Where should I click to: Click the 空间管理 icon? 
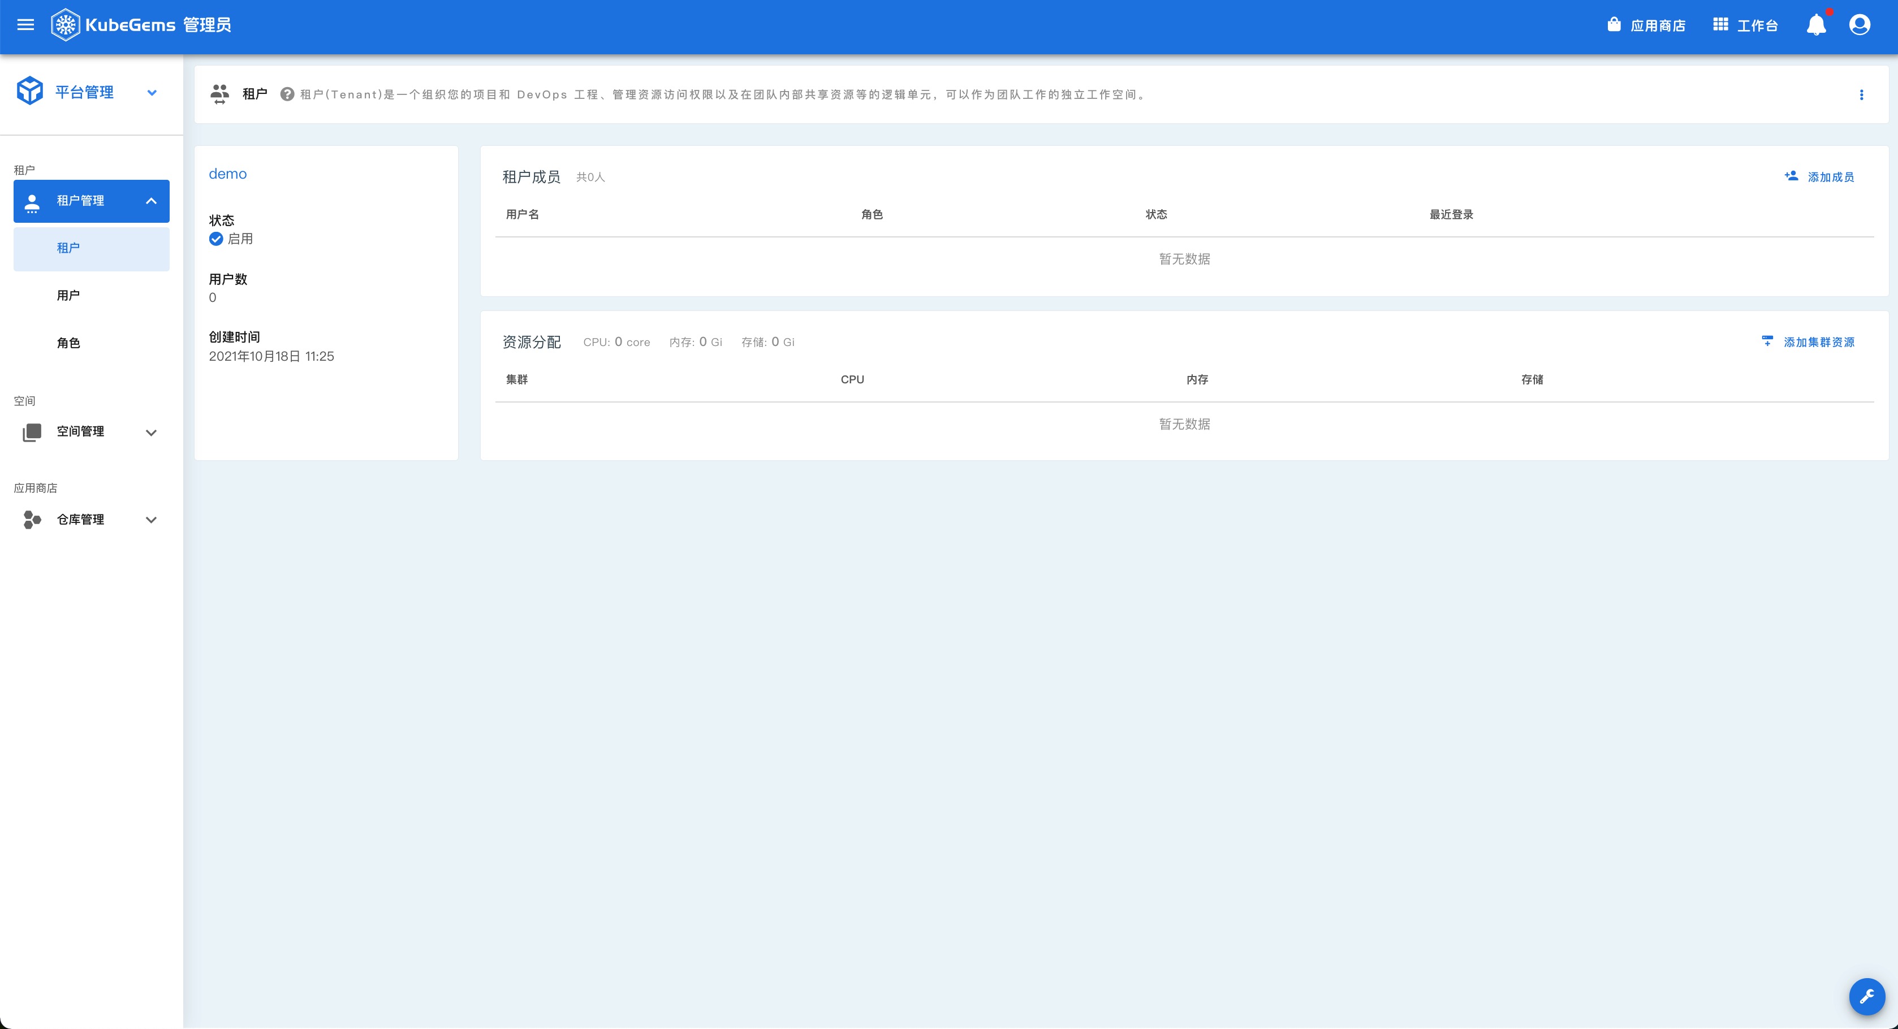32,433
